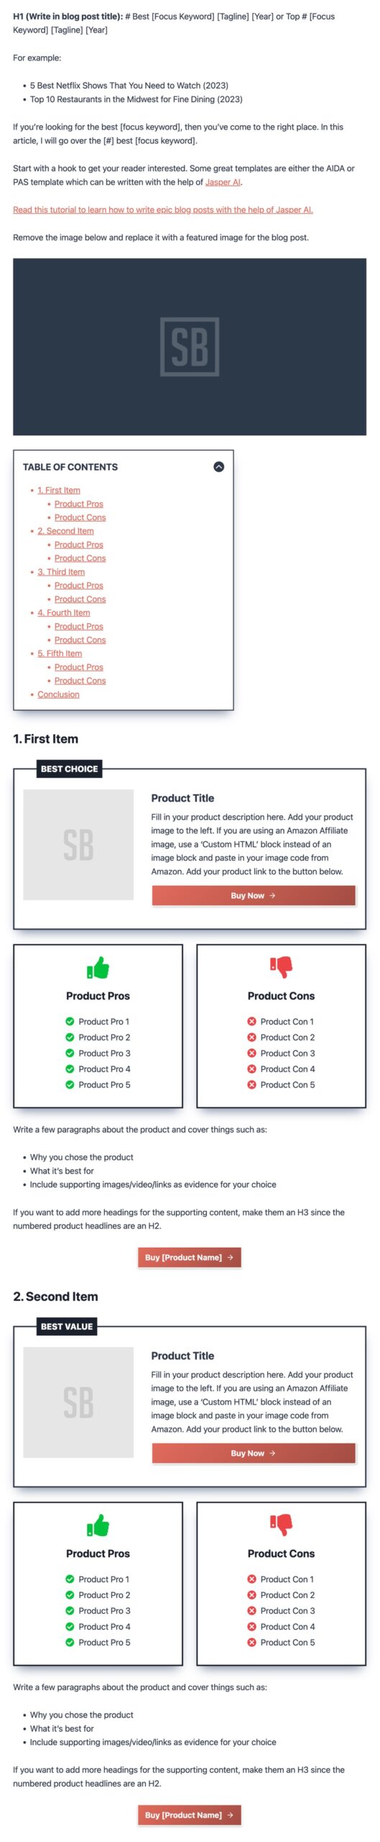Click product placeholder thumbnail in Best Choice box
Viewport: 380px width, 1842px height.
click(x=78, y=845)
